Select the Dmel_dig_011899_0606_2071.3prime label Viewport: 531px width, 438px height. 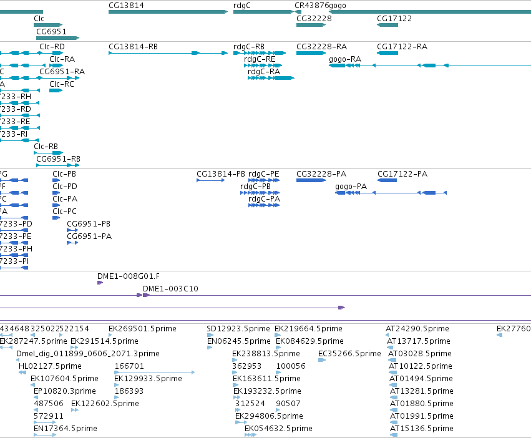pyautogui.click(x=88, y=354)
